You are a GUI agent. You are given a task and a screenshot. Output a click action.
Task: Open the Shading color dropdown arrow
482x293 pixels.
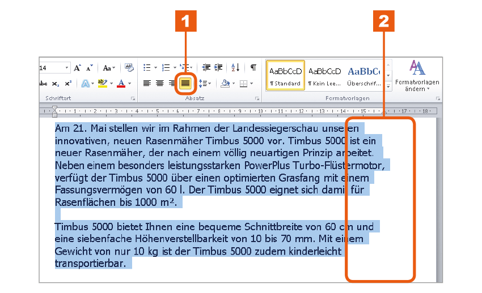[x=234, y=84]
